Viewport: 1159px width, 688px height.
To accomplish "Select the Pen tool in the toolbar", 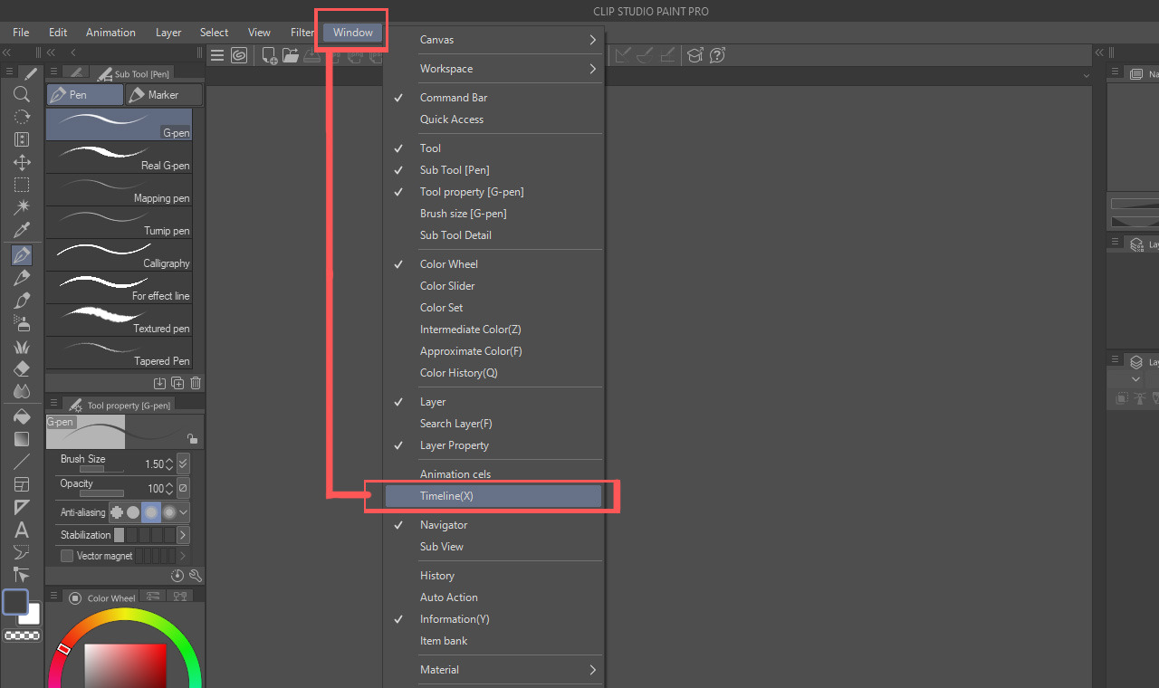I will coord(22,254).
